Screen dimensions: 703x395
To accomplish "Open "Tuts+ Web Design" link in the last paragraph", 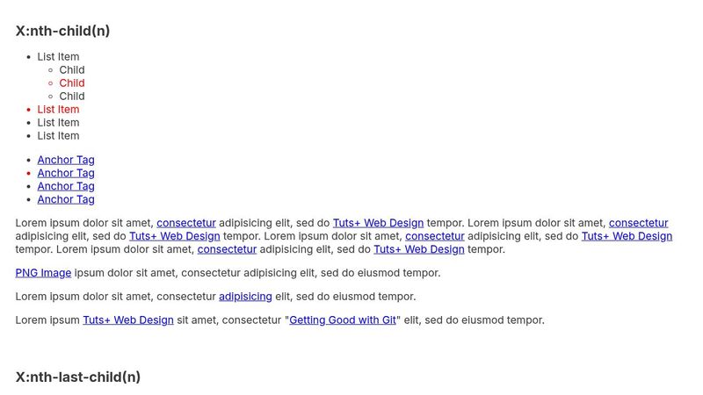I will click(128, 320).
